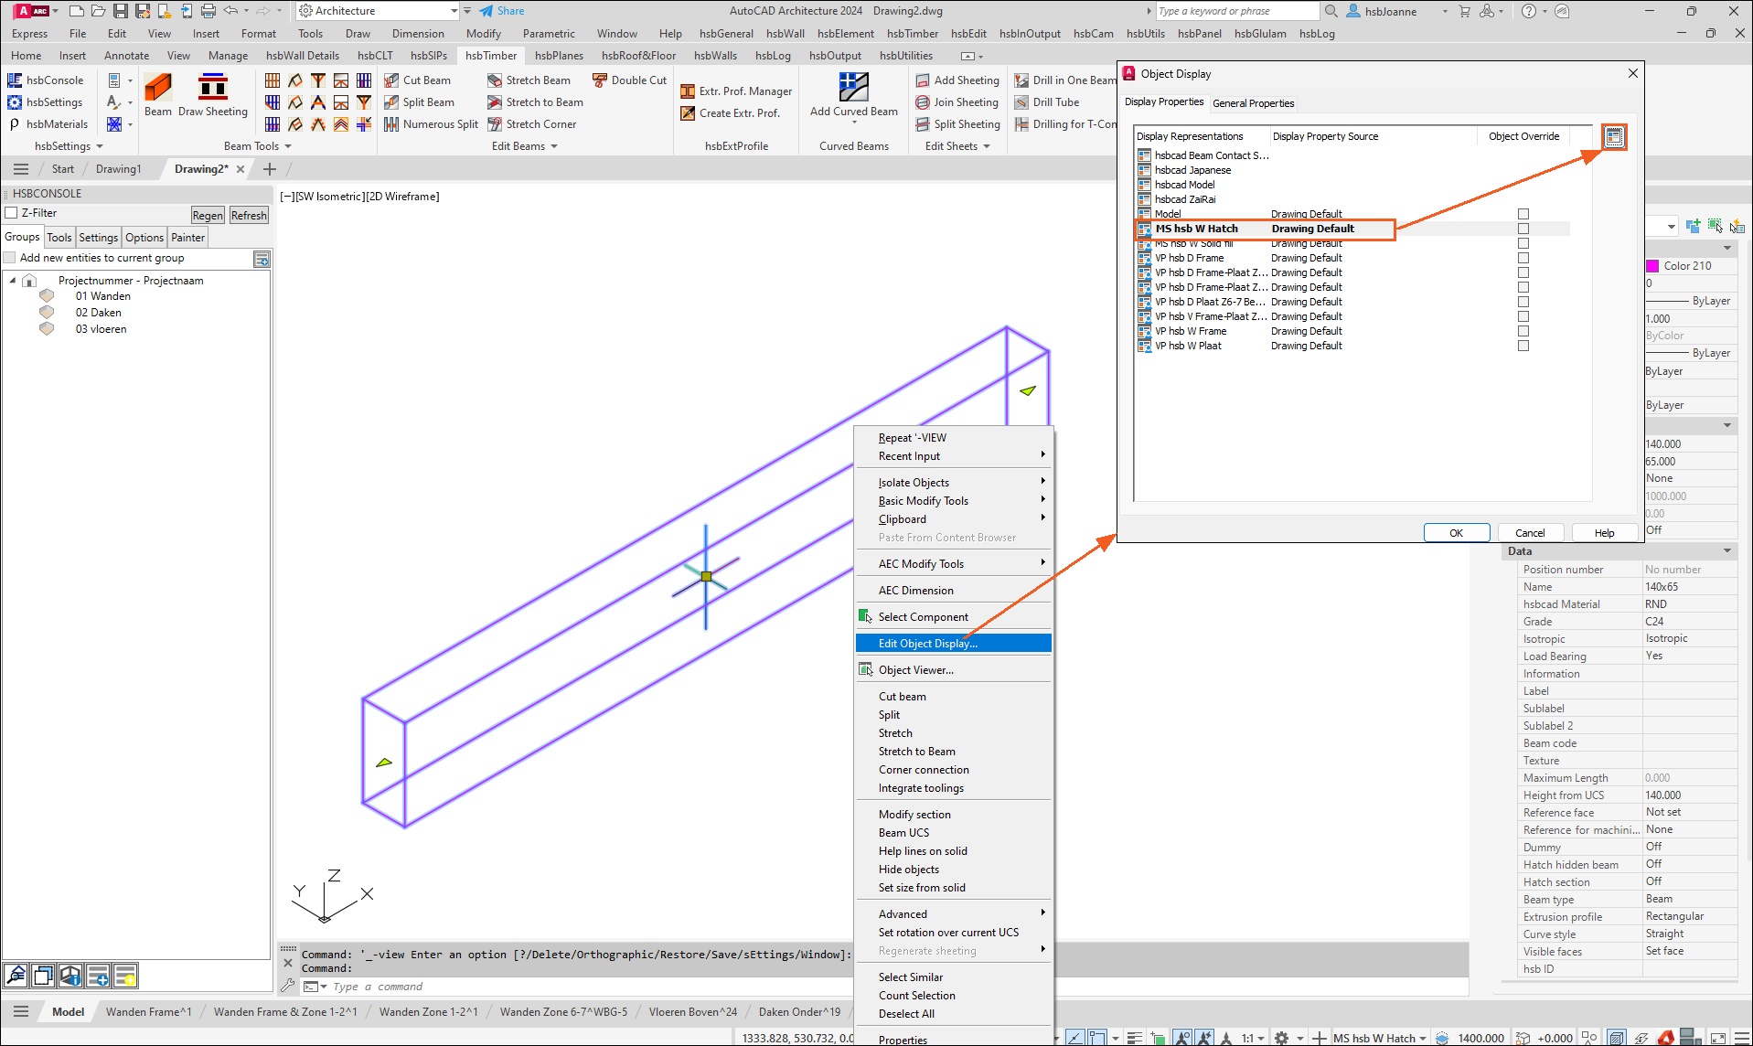
Task: Expand the Edit Sheets panel dropdown
Action: (x=987, y=146)
